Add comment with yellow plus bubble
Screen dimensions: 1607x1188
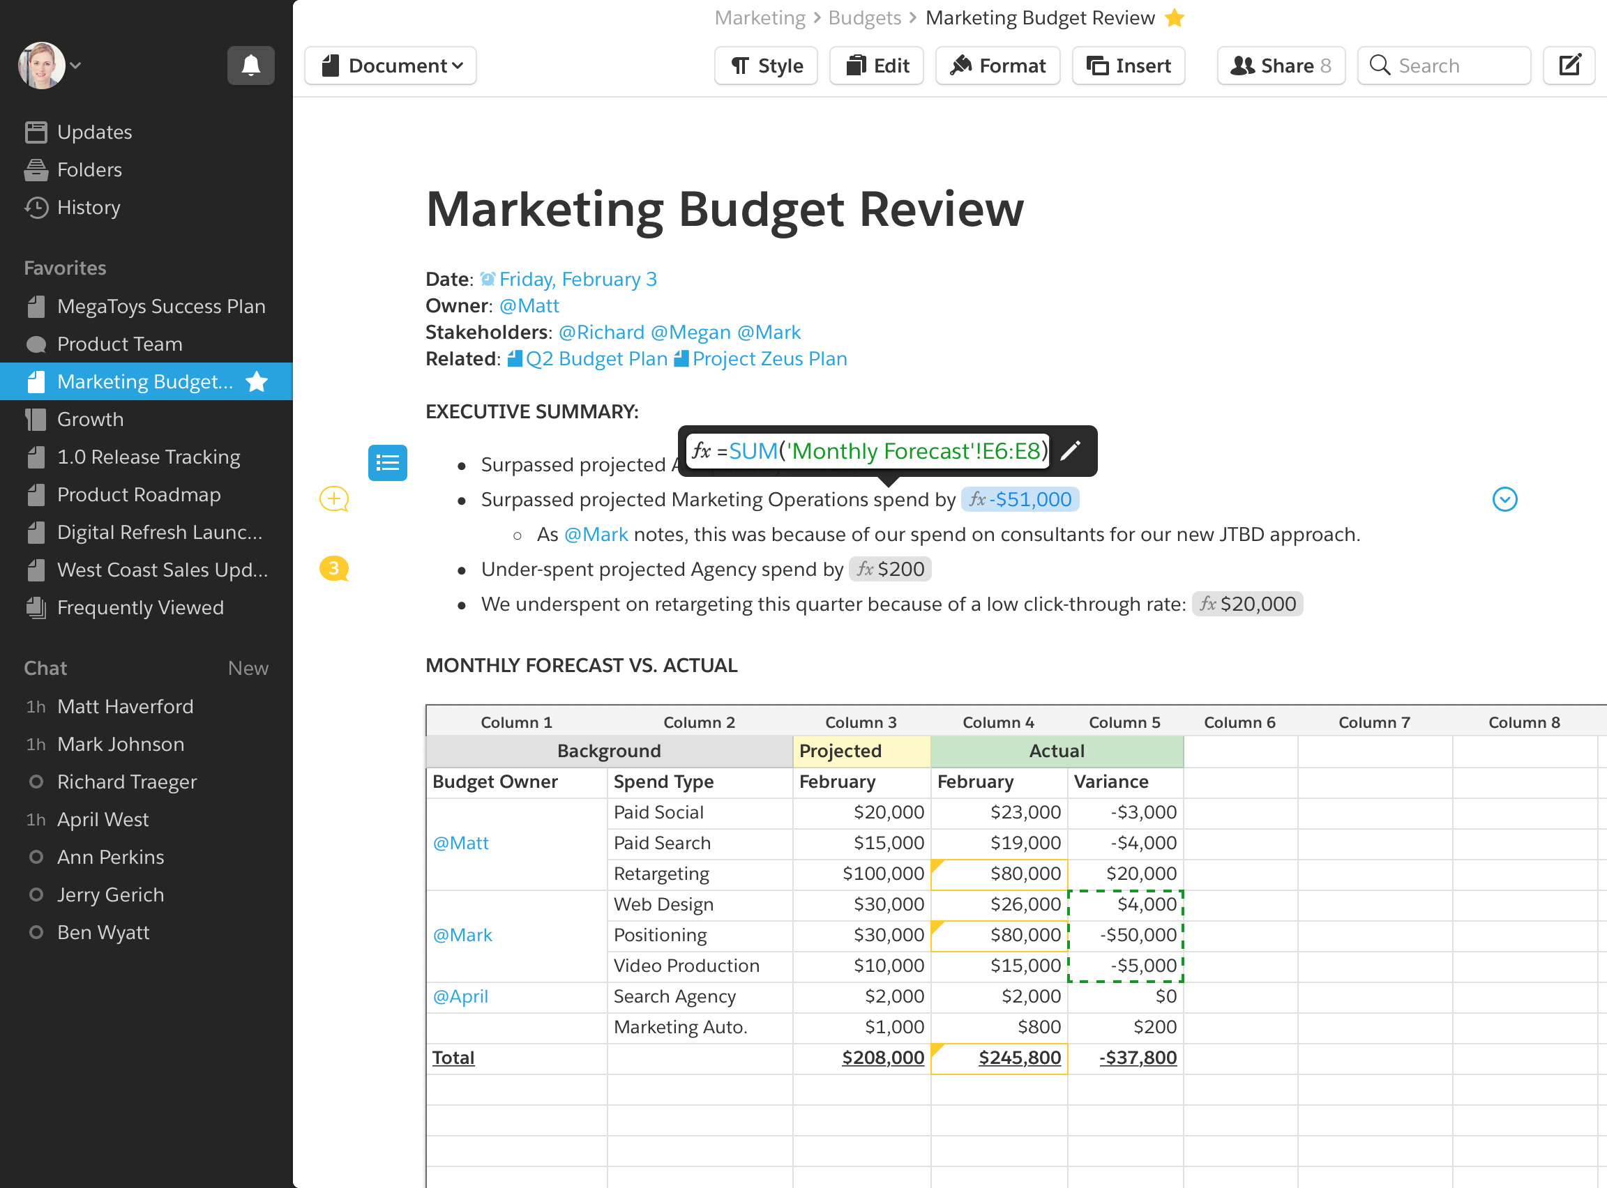click(334, 498)
